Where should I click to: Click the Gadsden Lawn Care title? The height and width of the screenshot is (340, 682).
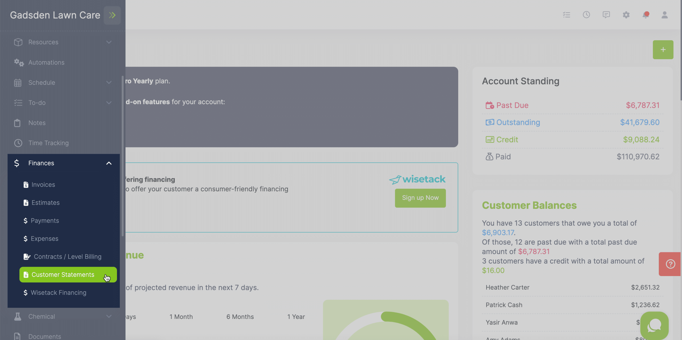[x=55, y=15]
